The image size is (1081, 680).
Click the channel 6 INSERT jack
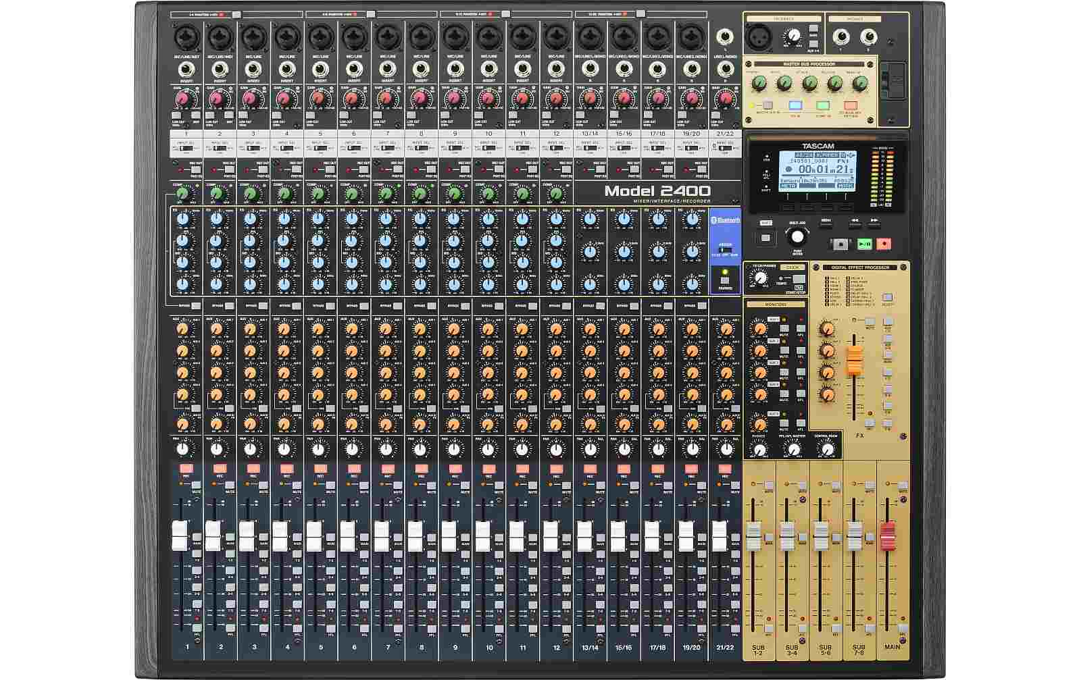353,68
